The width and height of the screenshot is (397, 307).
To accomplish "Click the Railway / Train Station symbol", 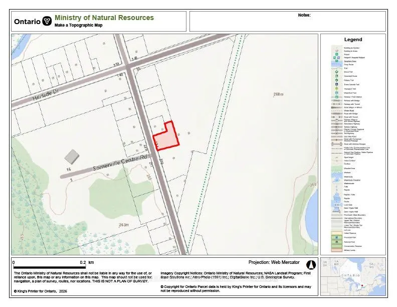I will point(336,97).
